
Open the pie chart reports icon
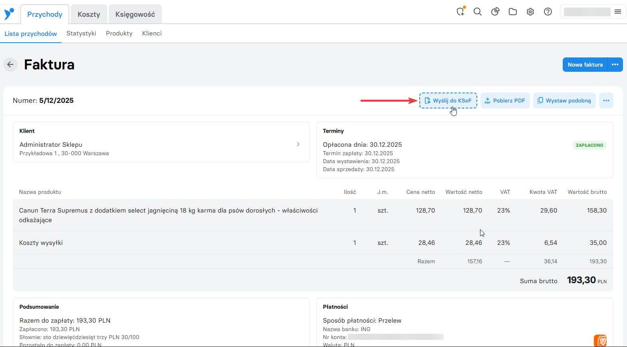pos(495,12)
